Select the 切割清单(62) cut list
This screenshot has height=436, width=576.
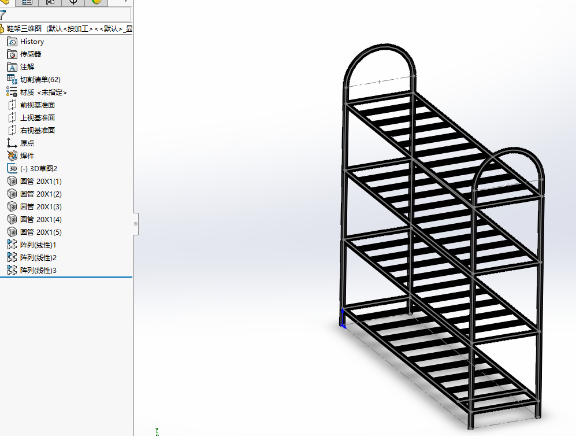(x=40, y=80)
